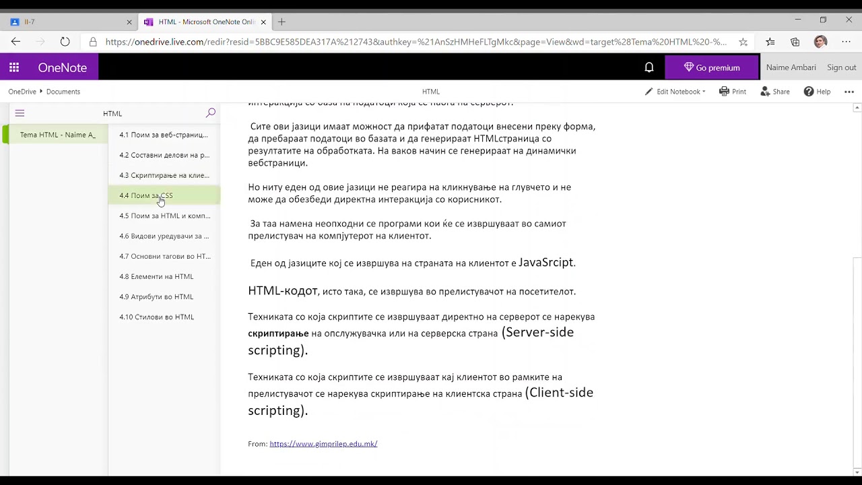Click the OneNote brand logo text
Screen dimensions: 862x485
coord(63,67)
